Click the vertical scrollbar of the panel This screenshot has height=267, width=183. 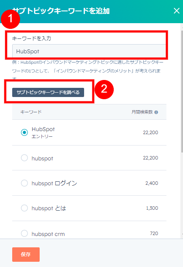point(182,91)
